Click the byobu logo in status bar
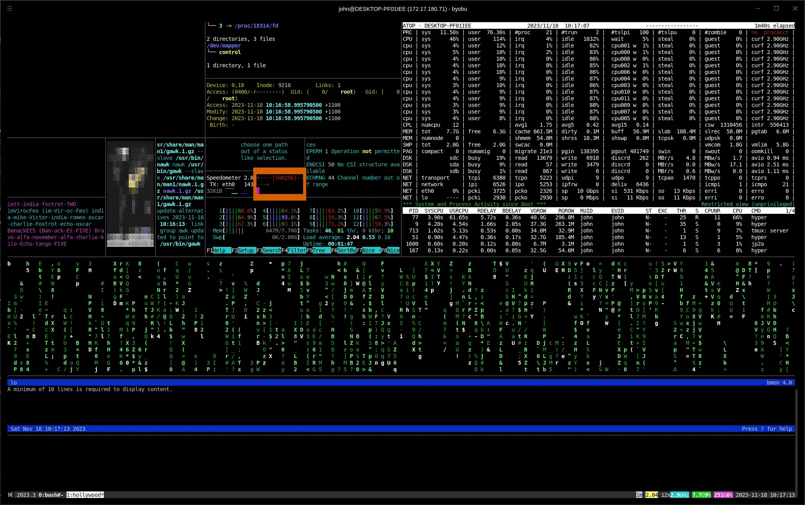Screen dimensions: 805x505 (10, 495)
